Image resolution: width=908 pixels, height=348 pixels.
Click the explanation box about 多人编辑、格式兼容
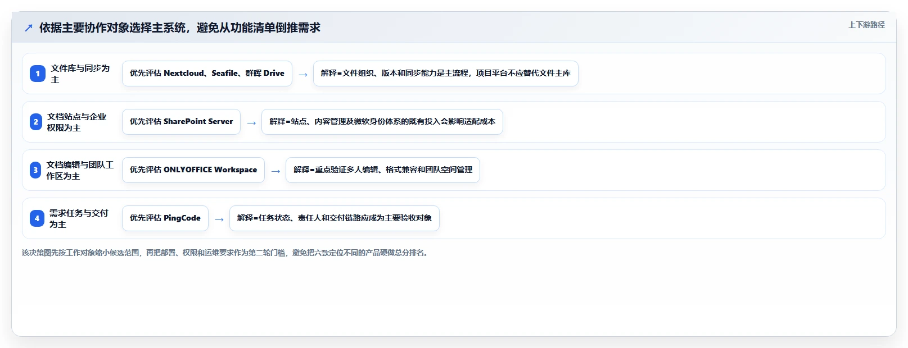coord(383,170)
